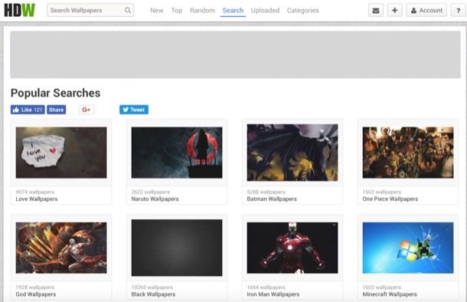Click the gray banner advertisement area
The width and height of the screenshot is (467, 302).
(235, 54)
